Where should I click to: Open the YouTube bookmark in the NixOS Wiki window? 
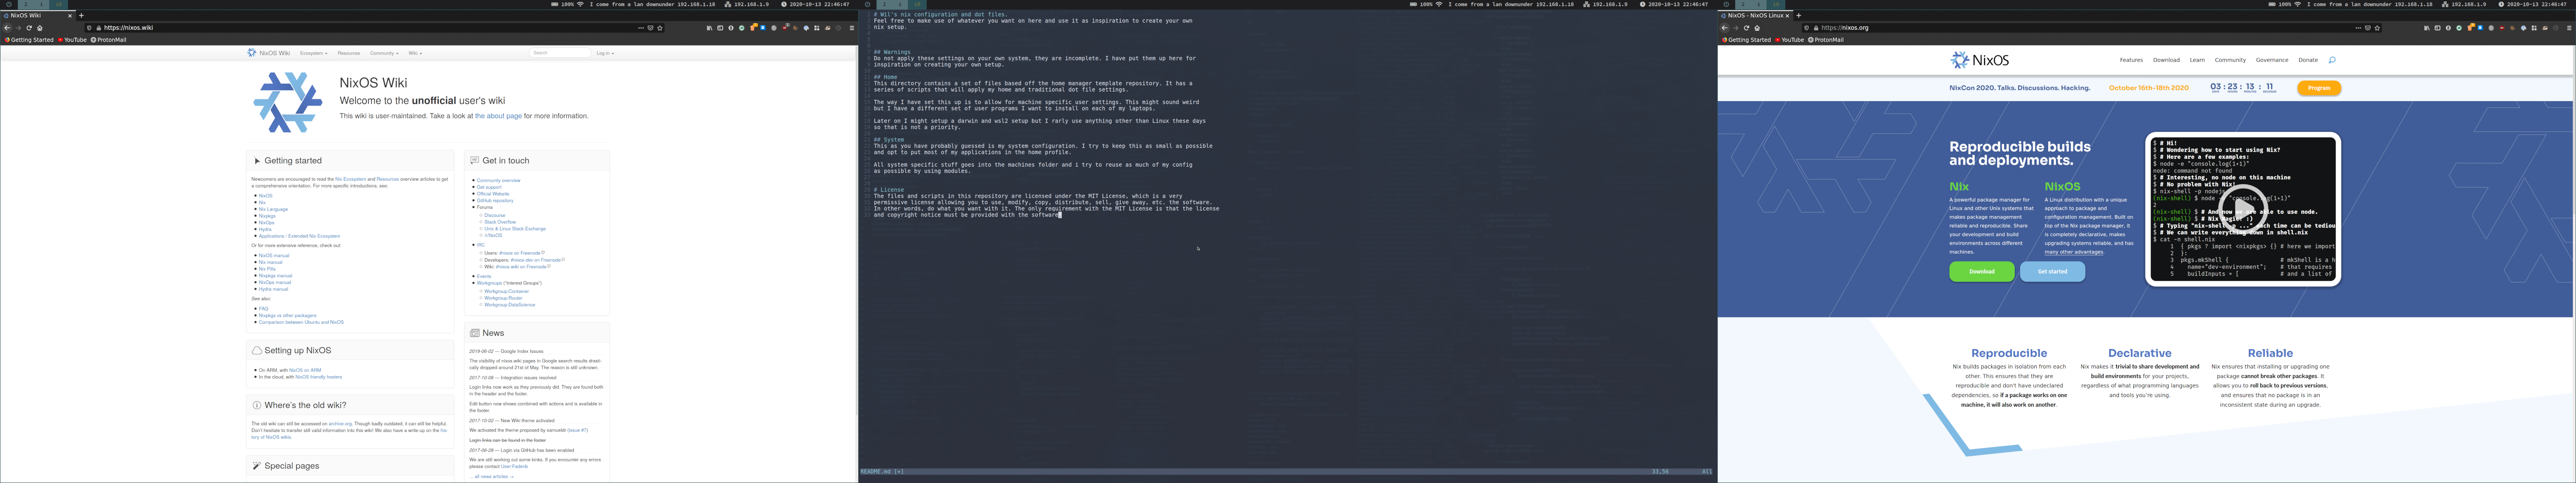(72, 40)
